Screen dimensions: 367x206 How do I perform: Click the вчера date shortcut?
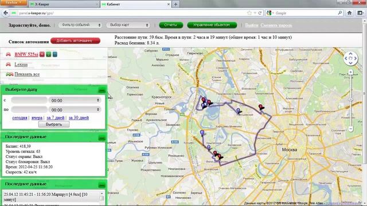point(37,118)
